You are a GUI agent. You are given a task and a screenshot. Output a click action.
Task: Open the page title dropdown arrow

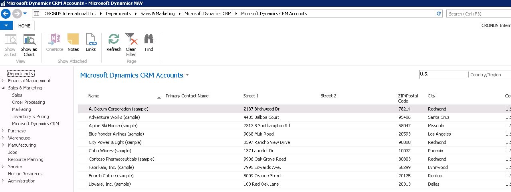187,75
